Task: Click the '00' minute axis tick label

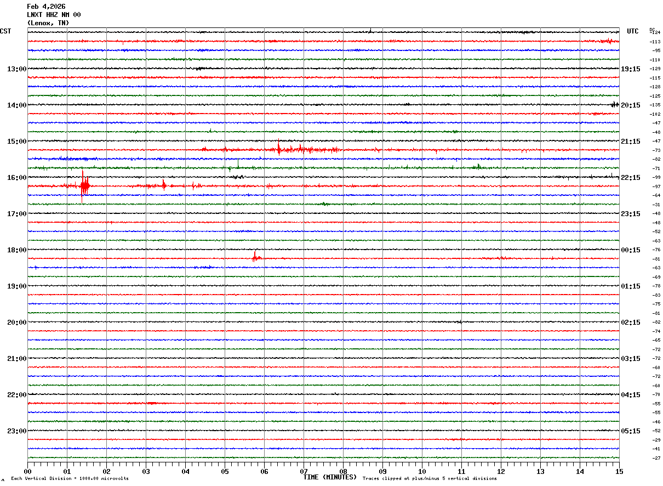Action: [x=28, y=471]
